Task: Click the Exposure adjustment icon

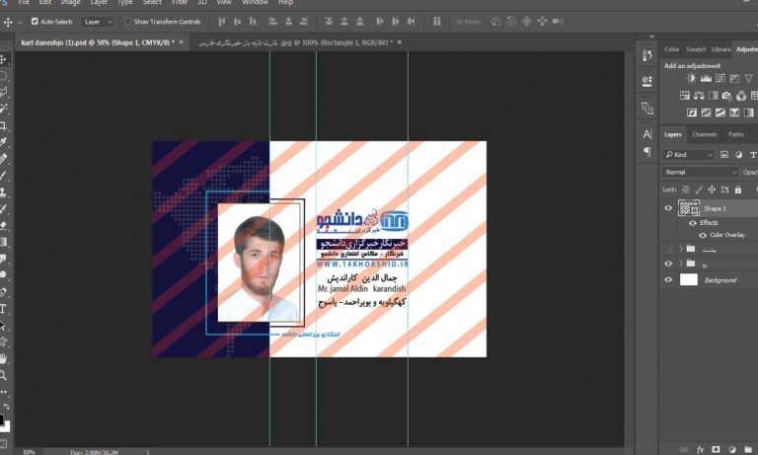Action: [x=734, y=78]
